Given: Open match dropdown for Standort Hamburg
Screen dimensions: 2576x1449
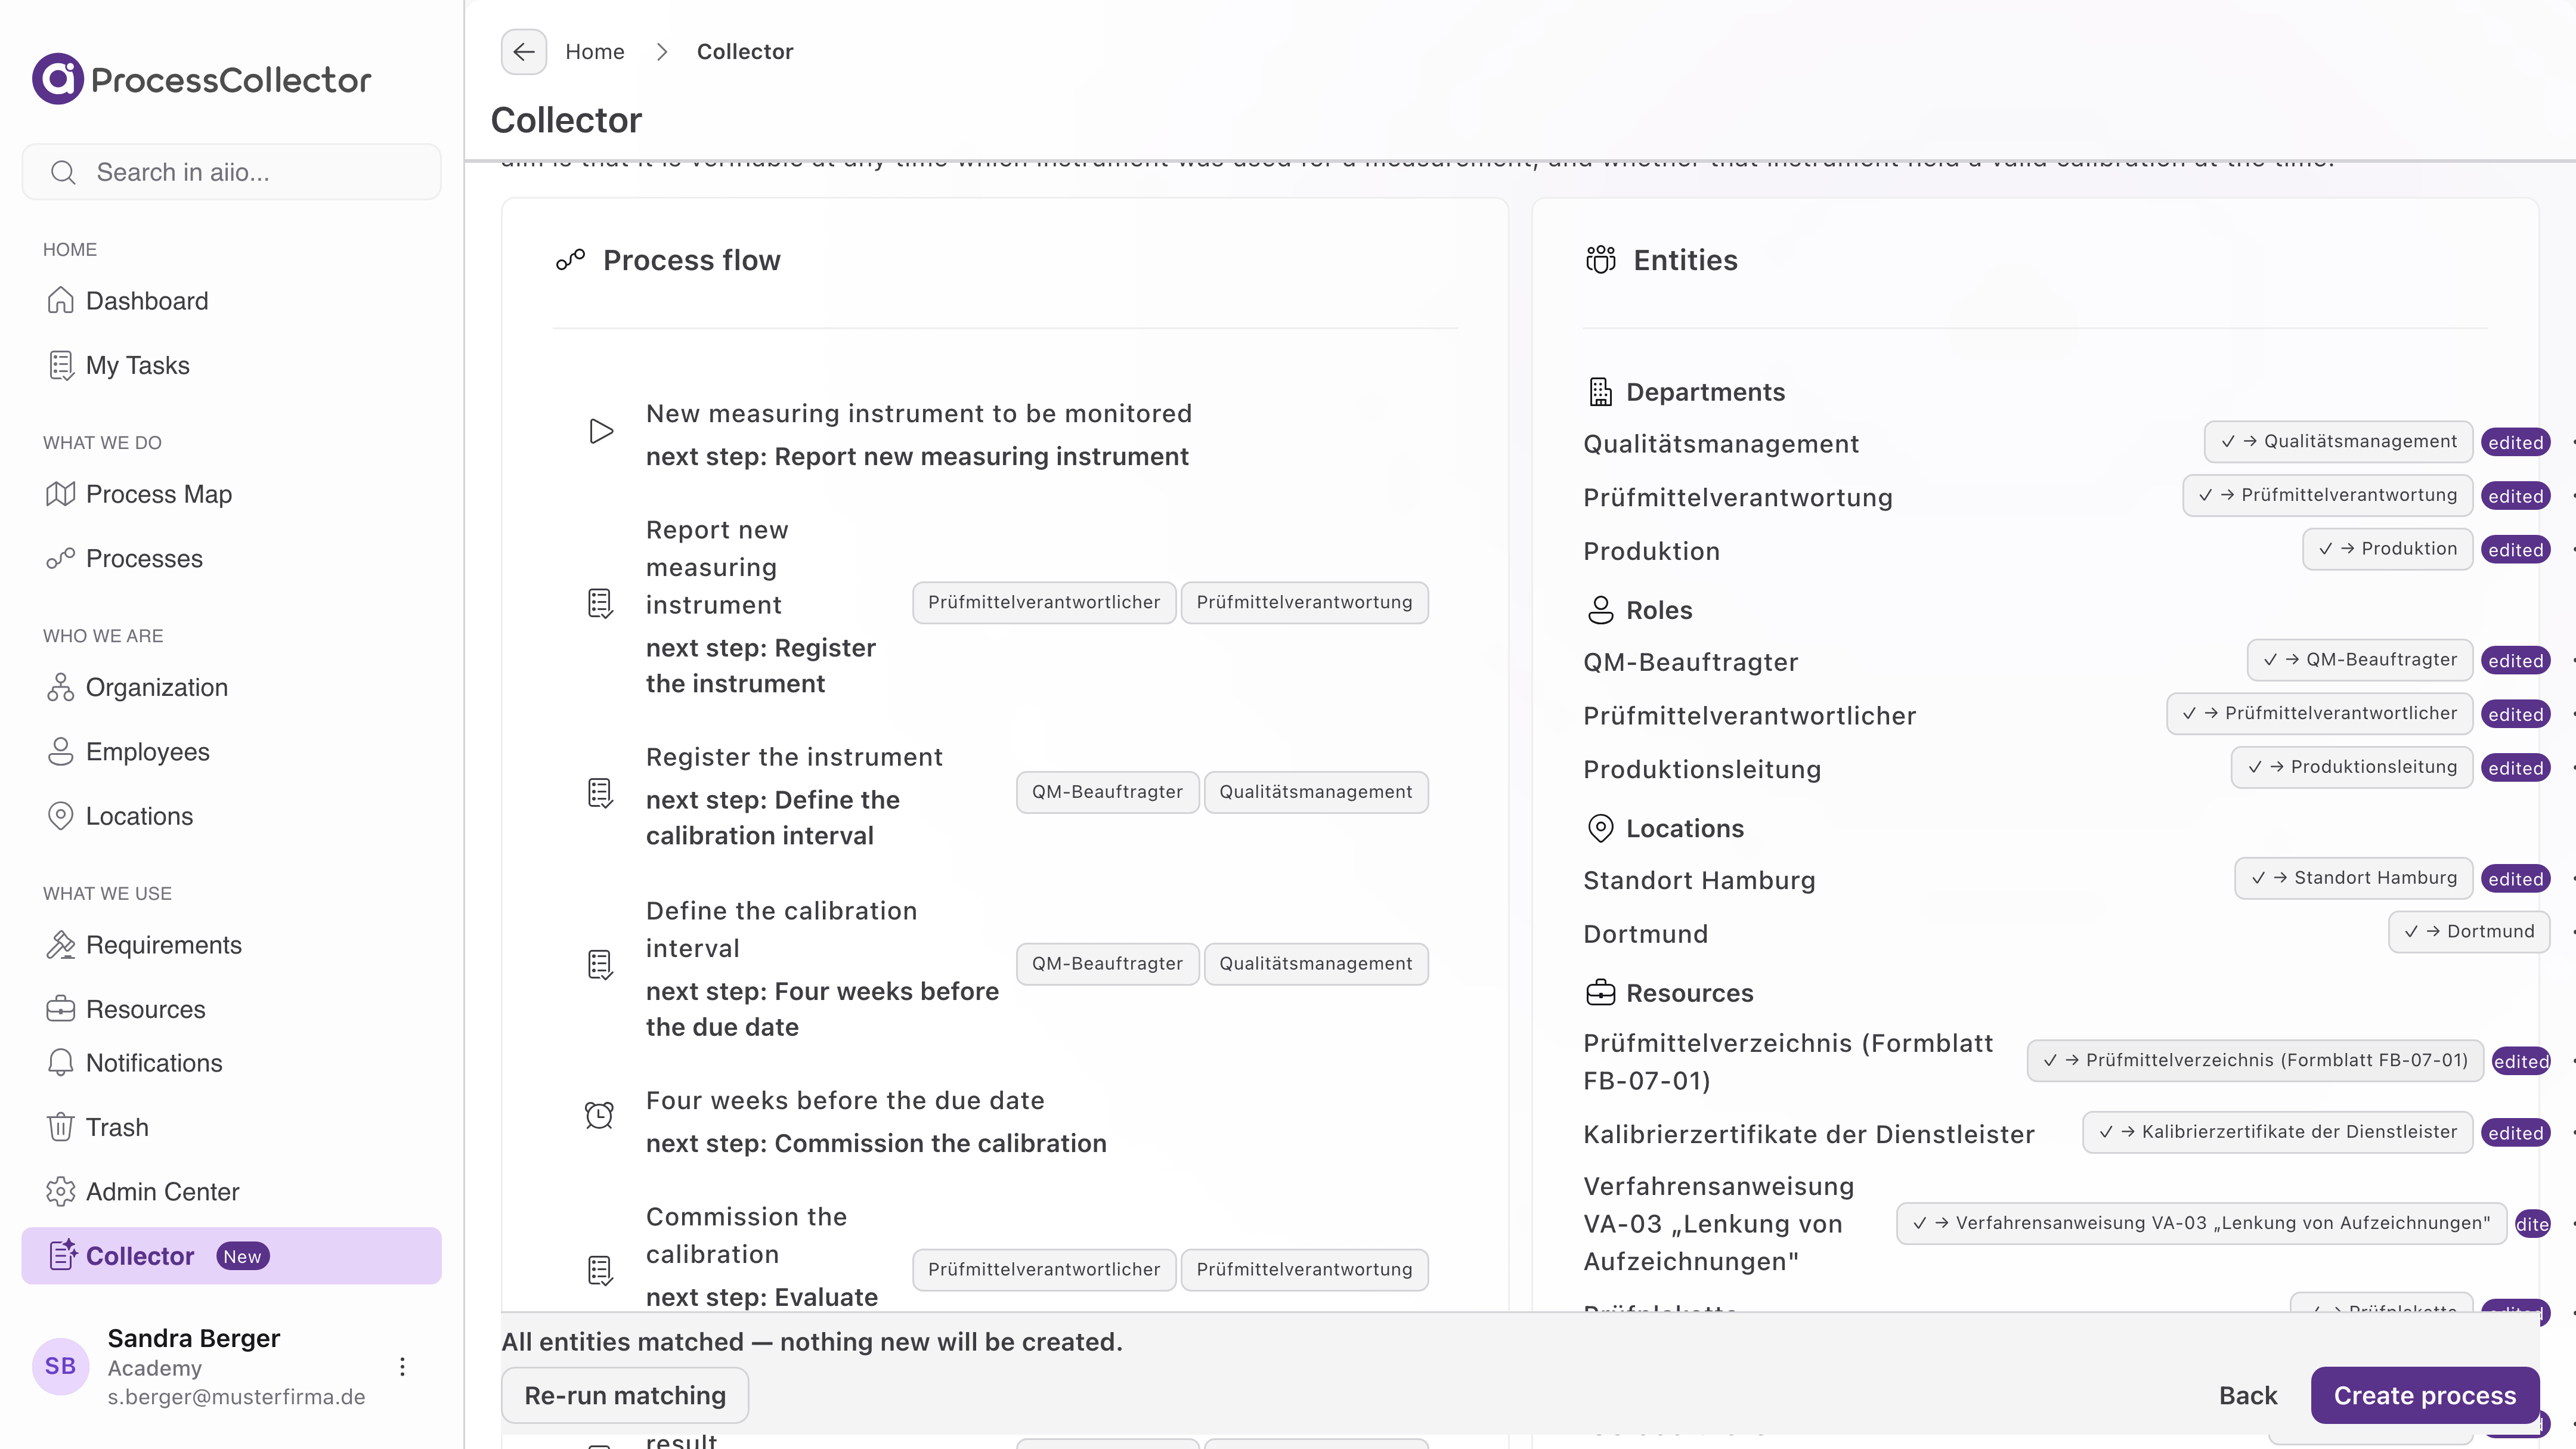Looking at the screenshot, I should 2354,878.
